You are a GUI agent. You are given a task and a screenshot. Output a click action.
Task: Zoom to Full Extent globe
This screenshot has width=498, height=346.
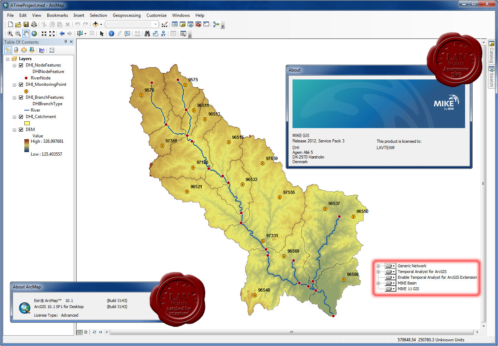(x=34, y=34)
